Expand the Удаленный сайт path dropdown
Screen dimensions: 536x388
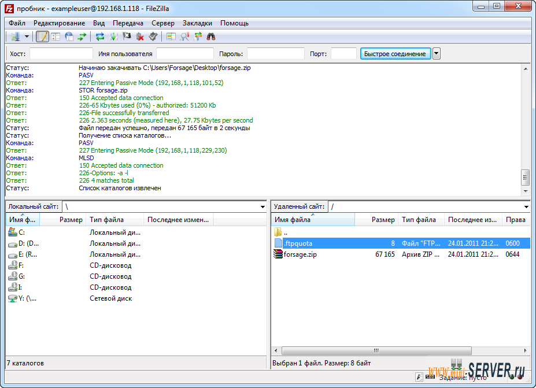(x=526, y=207)
